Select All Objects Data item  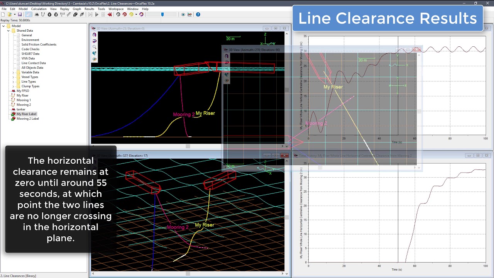point(32,68)
